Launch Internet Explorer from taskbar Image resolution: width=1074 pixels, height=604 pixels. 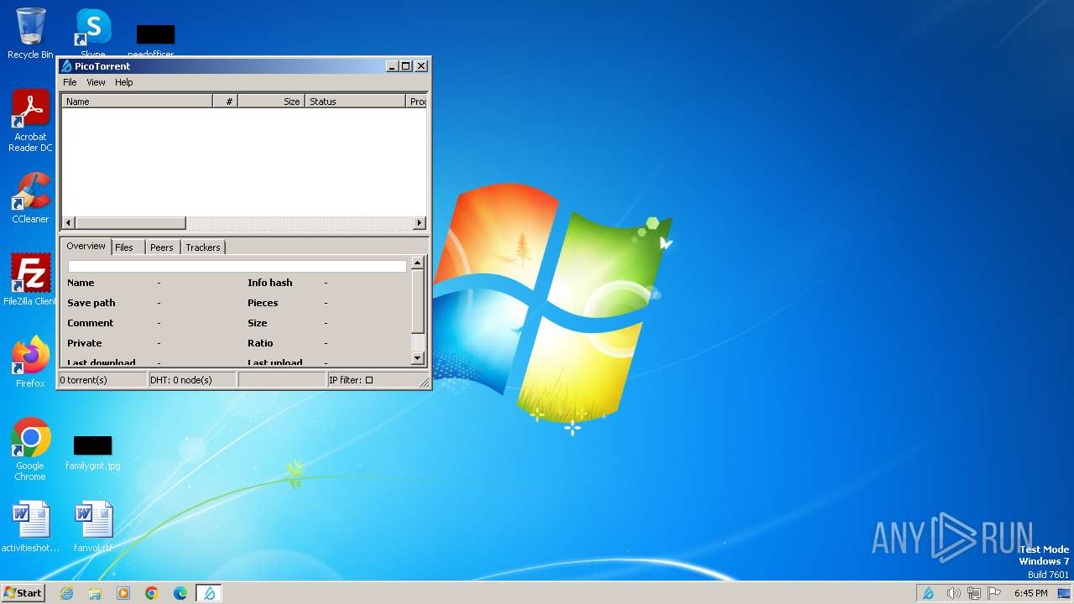(66, 593)
